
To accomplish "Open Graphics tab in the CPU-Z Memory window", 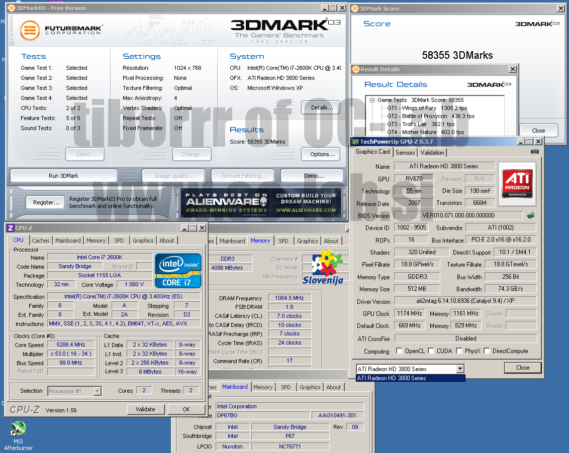I will point(307,241).
